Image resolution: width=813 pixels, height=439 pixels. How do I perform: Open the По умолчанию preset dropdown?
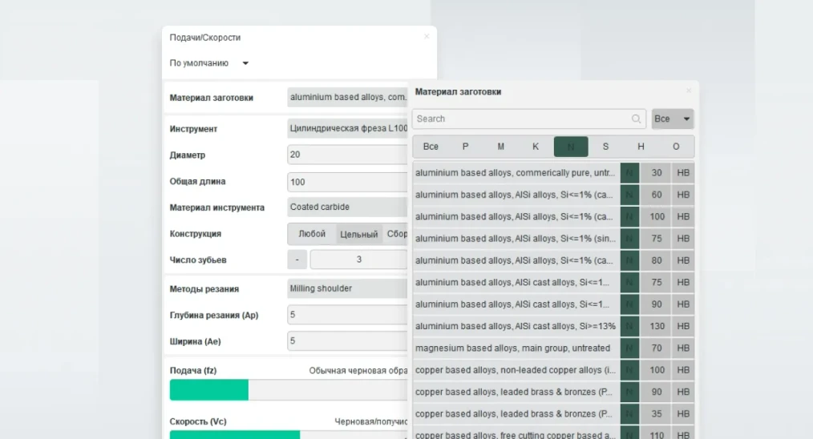click(x=209, y=63)
